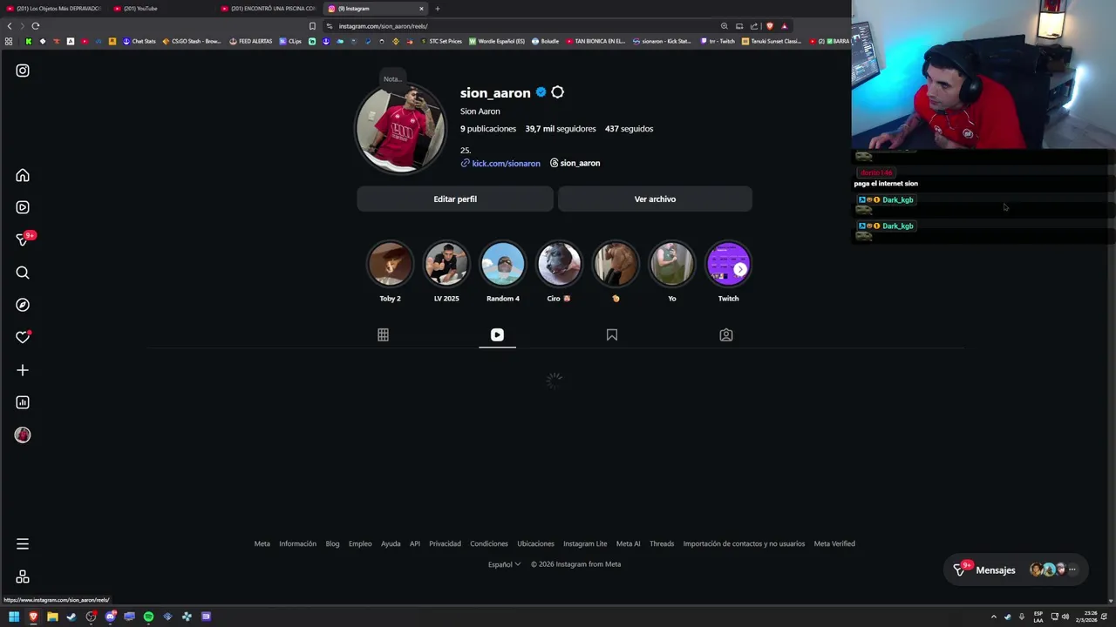The height and width of the screenshot is (627, 1116).
Task: Click the Brave Shields lion icon
Action: pyautogui.click(x=770, y=26)
